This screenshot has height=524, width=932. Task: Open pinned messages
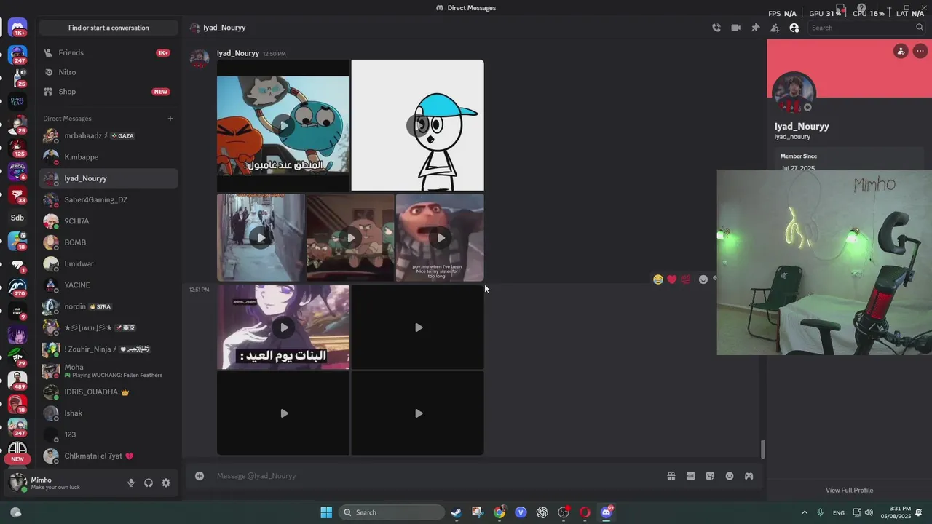tap(755, 28)
